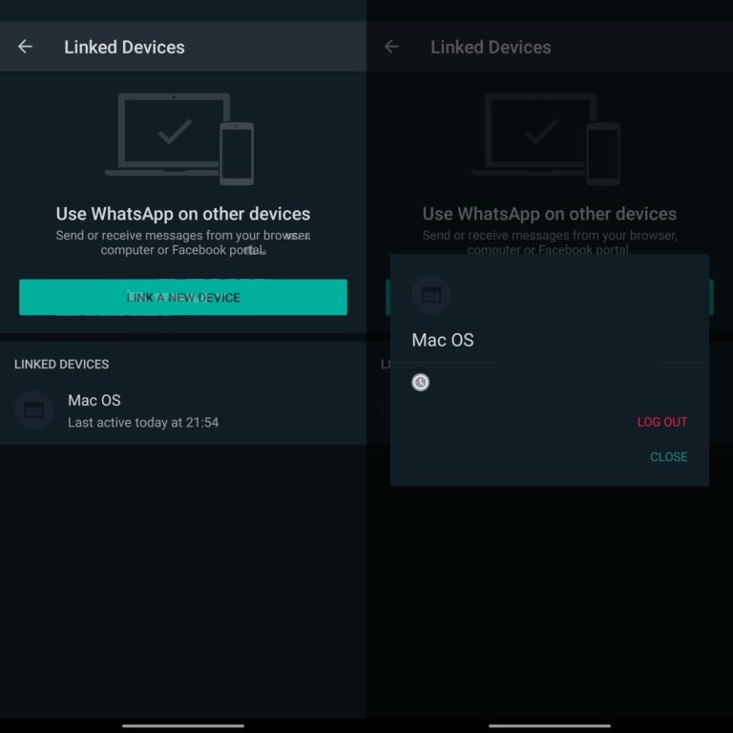Click the Mac OS device icon in the linked devices list

tap(34, 410)
